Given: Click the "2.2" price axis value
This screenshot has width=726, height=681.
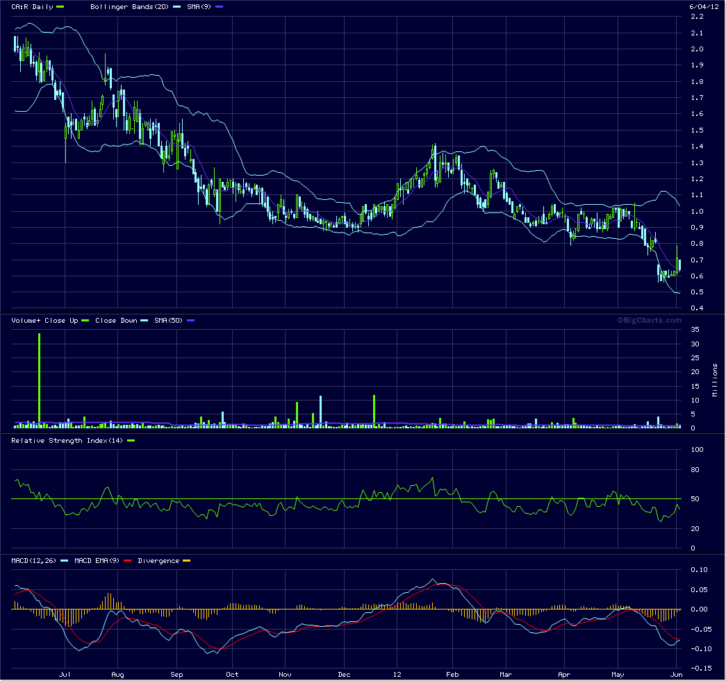Looking at the screenshot, I should [697, 17].
